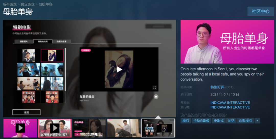Click the camera icon beside 友美的独白

pyautogui.click(x=156, y=97)
